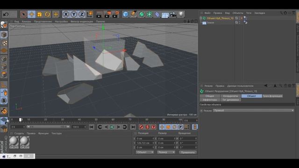The height and width of the screenshot is (168, 299).
Task: Open viewport Настройки menu
Action: point(61,21)
